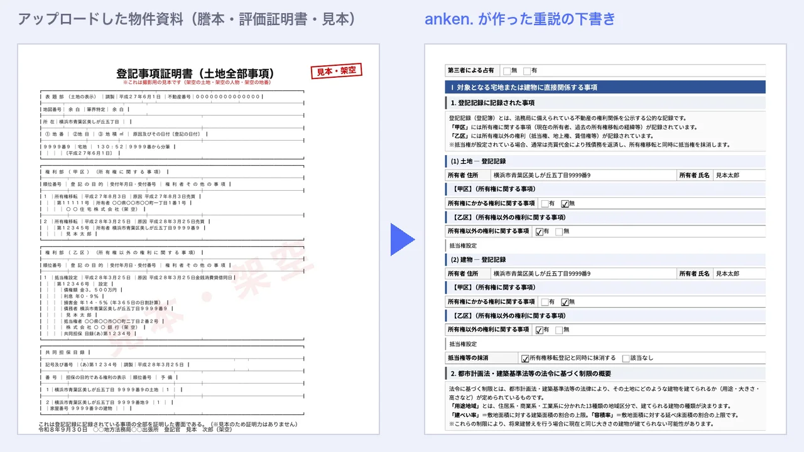The width and height of the screenshot is (804, 452).
Task: Uncheck 無 for land 所有権にかかる権利に関する事項
Action: tap(565, 203)
